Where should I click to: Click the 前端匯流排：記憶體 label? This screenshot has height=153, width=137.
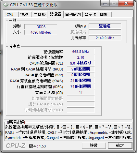pos(45,57)
